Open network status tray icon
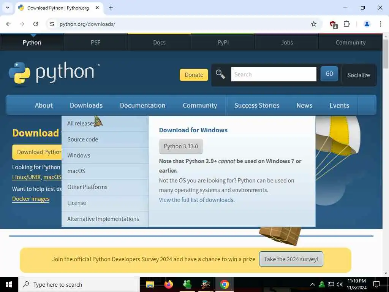This screenshot has height=292, width=389. [x=331, y=284]
